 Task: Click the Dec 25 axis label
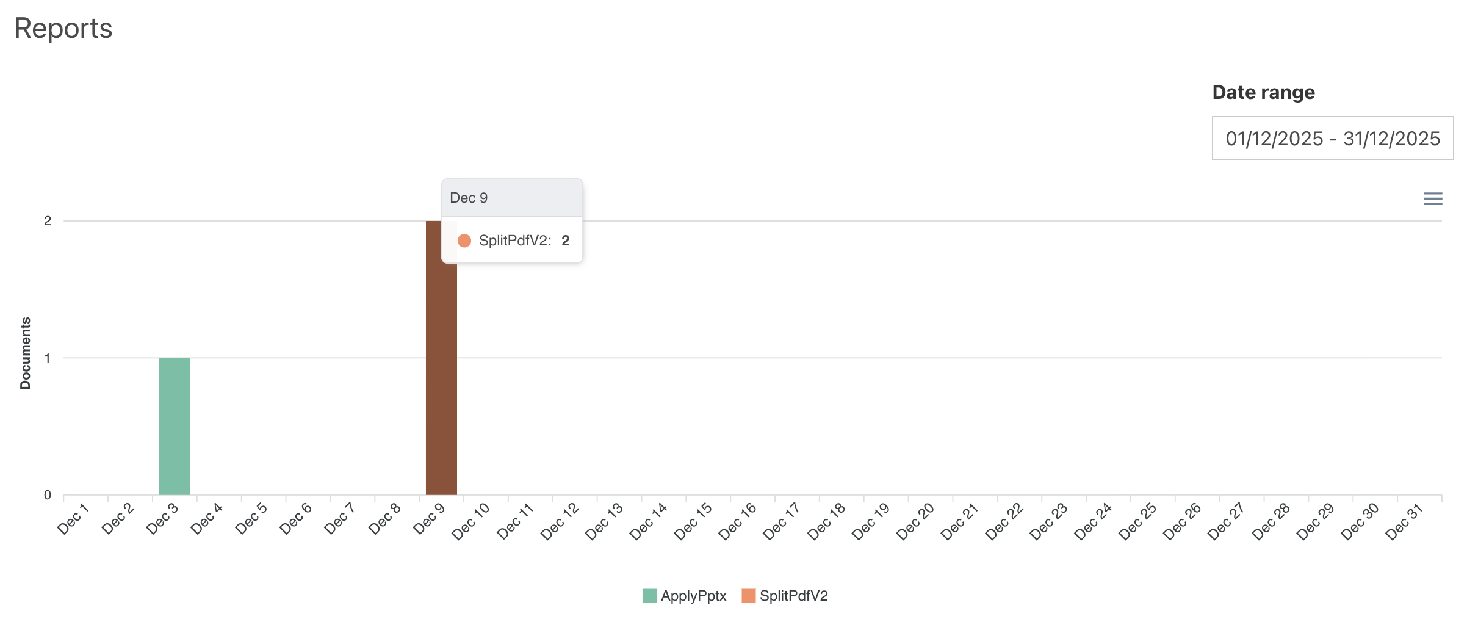(x=1137, y=521)
